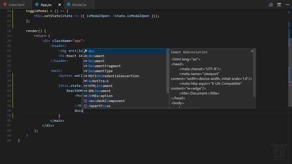Pick the 'decodeURIComponent' function suggestion

[125, 101]
